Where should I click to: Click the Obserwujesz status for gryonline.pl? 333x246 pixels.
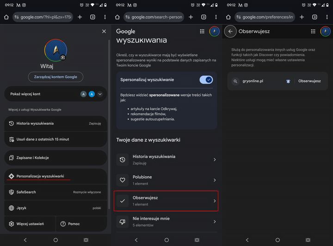click(309, 81)
